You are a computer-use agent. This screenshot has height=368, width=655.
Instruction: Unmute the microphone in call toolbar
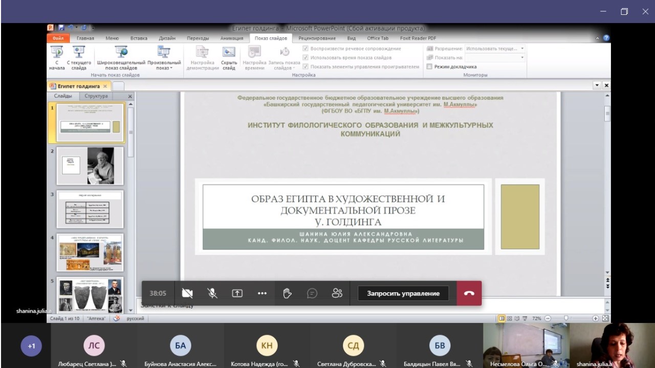tap(212, 293)
